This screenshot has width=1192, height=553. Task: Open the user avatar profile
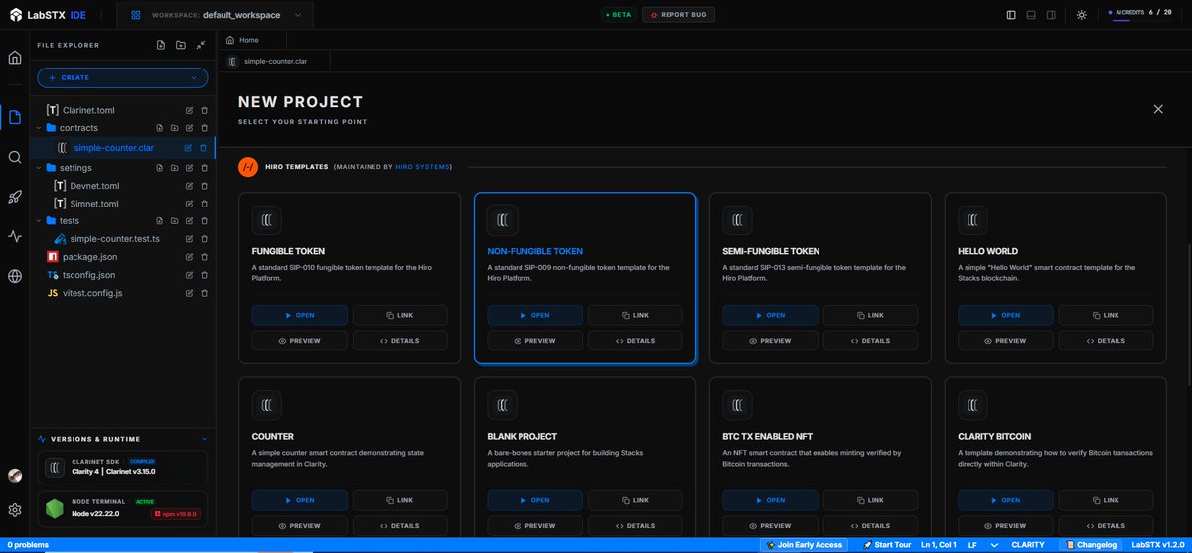[14, 476]
